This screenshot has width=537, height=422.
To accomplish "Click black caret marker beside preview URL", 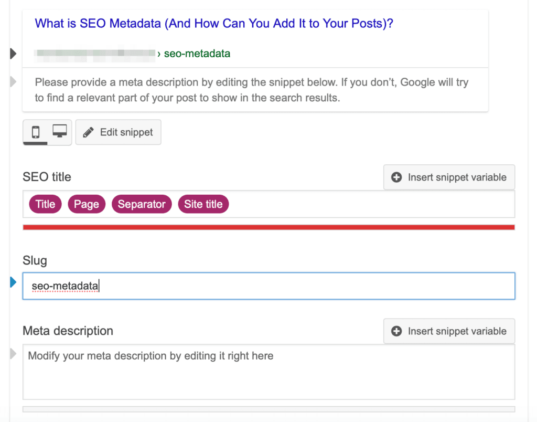I will (x=13, y=53).
